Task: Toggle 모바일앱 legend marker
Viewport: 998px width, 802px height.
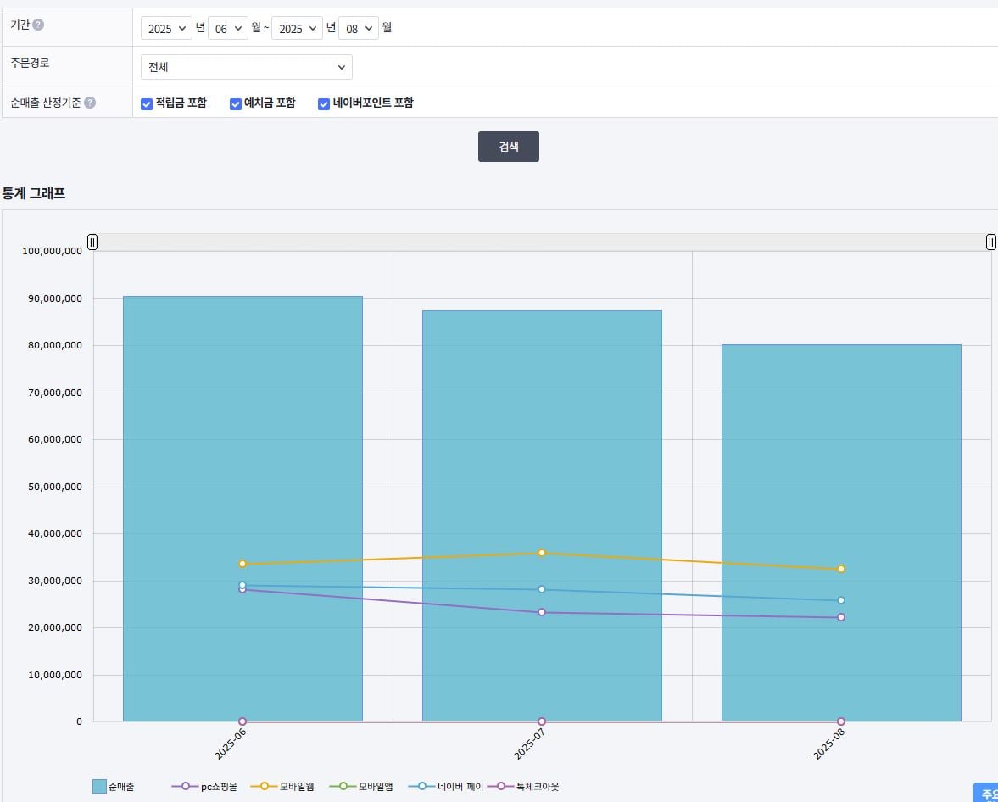Action: 343,787
